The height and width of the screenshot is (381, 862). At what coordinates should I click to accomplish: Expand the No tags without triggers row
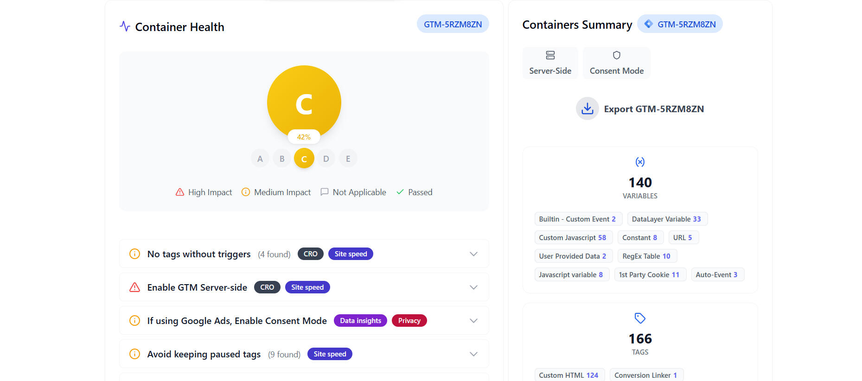click(x=473, y=254)
